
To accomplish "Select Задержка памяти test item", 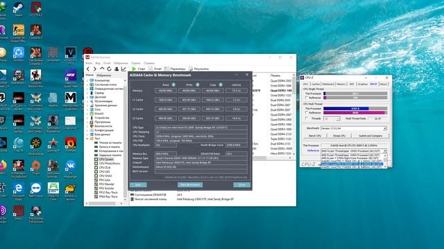I will (x=108, y=155).
